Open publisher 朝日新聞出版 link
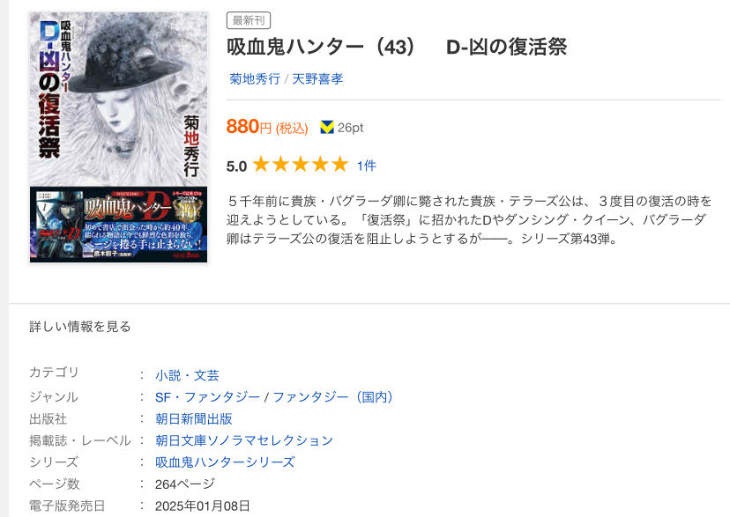The width and height of the screenshot is (730, 517). point(194,419)
